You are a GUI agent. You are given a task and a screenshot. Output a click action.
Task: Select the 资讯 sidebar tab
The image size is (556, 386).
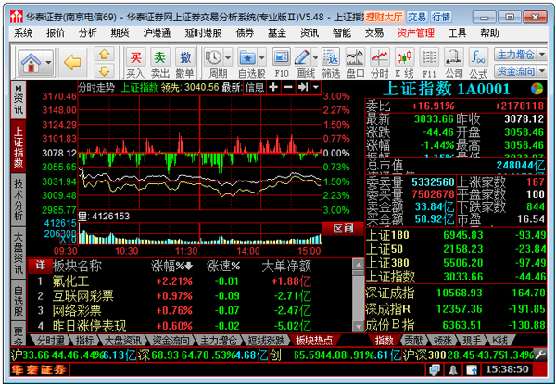pos(19,100)
